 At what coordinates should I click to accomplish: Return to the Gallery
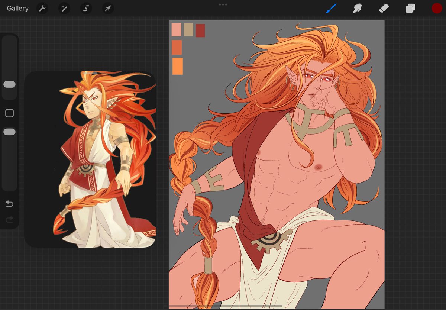[17, 8]
